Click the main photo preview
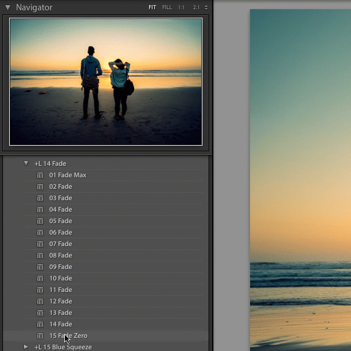This screenshot has width=351, height=351. pyautogui.click(x=300, y=178)
